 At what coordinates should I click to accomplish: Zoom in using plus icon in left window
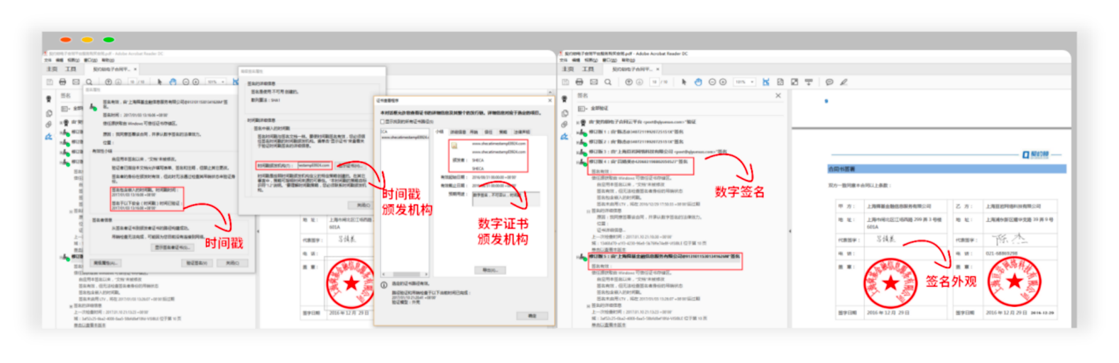(x=196, y=82)
